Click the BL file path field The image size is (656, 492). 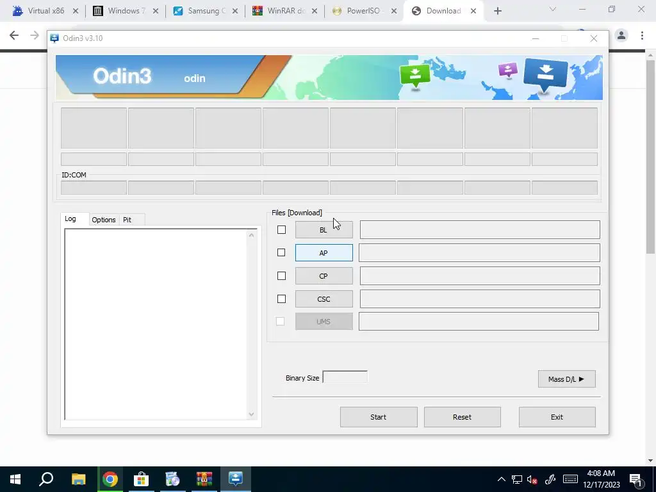click(x=480, y=230)
